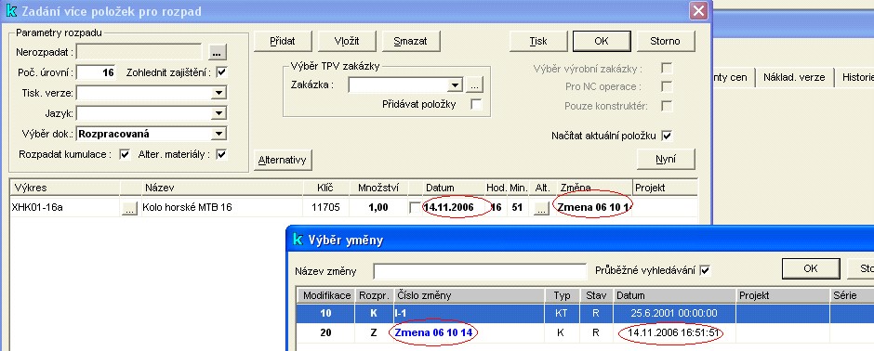Click the Klíč column header
This screenshot has width=874, height=351.
[x=326, y=188]
